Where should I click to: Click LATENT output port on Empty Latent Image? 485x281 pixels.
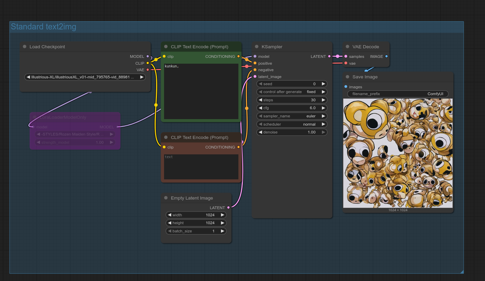(x=228, y=207)
